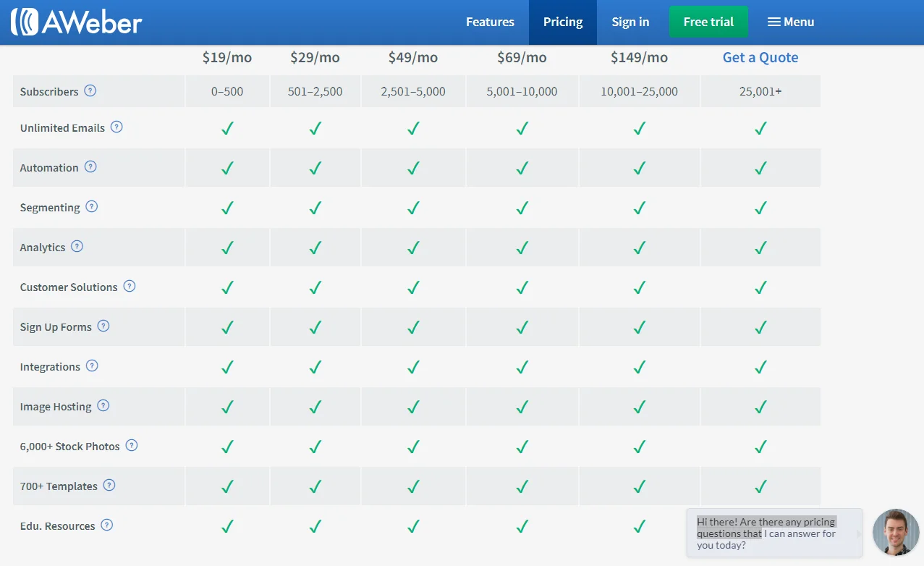The width and height of the screenshot is (924, 566).
Task: Select the Pricing nav tab
Action: click(x=563, y=22)
